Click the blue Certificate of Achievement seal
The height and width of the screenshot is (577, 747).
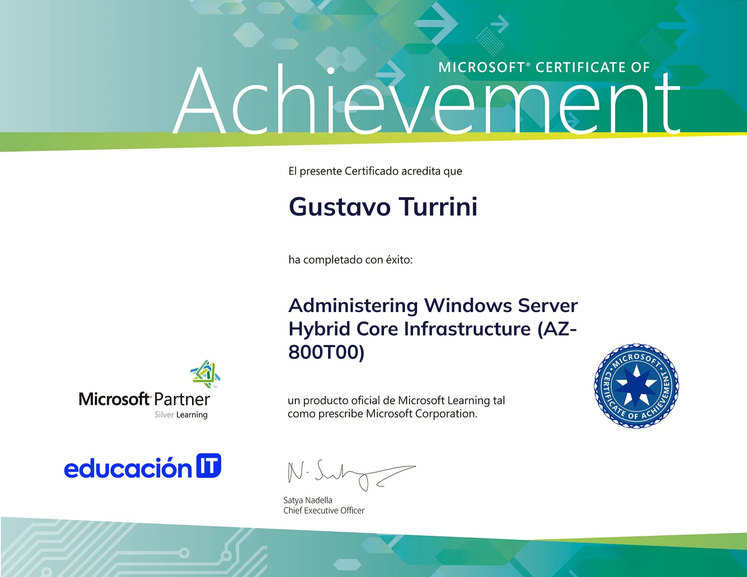coord(637,386)
